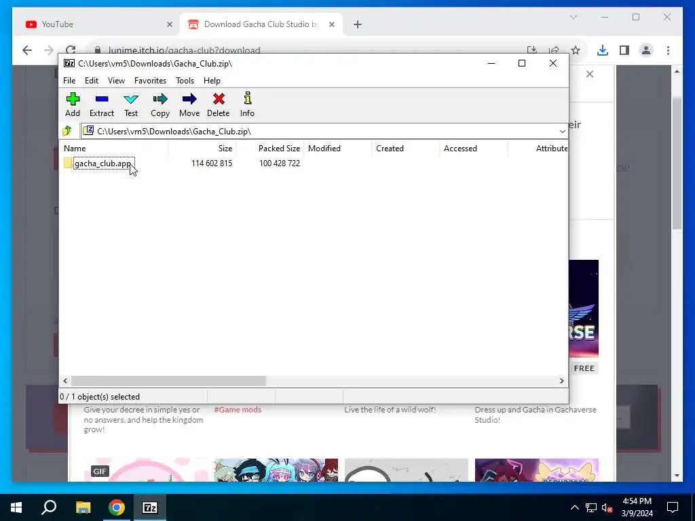The width and height of the screenshot is (695, 521).
Task: Click the Add toolbar icon in 7-Zip
Action: click(x=73, y=99)
